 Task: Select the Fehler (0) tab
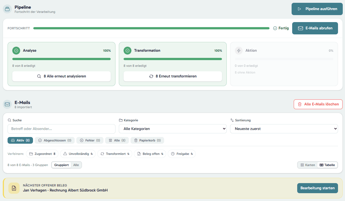pyautogui.click(x=90, y=140)
